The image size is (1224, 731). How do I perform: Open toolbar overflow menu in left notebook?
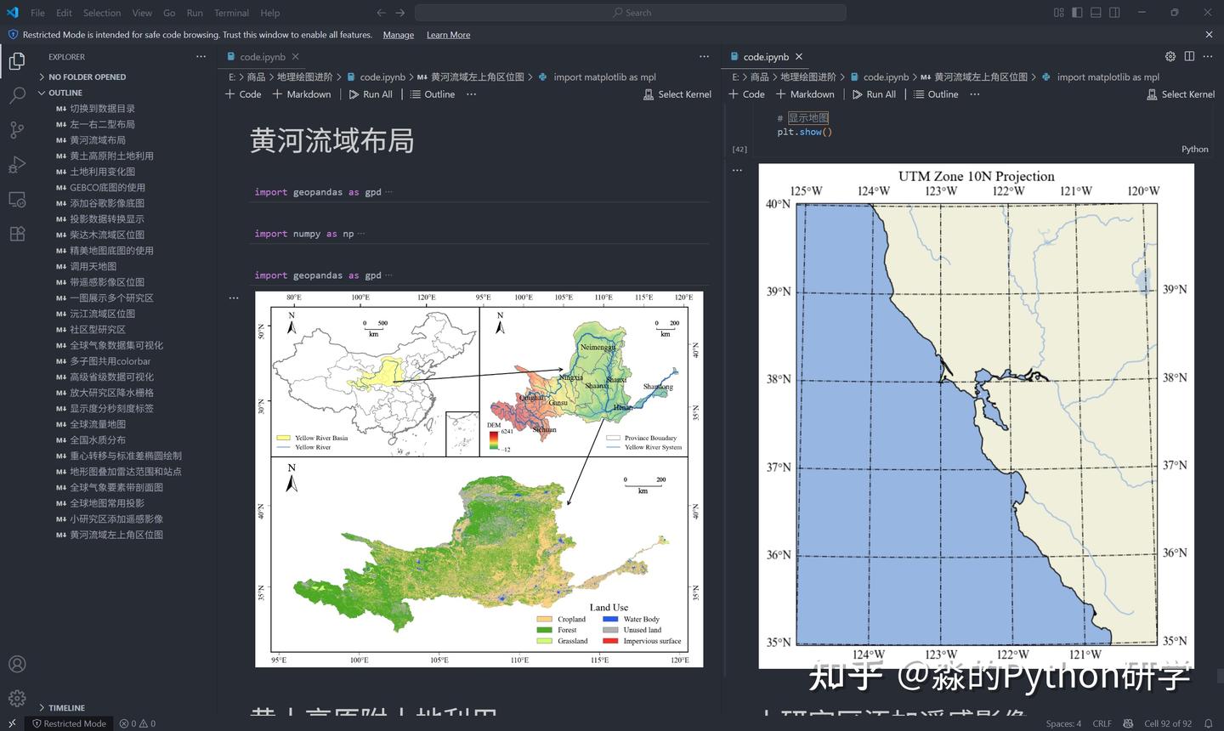pos(471,94)
